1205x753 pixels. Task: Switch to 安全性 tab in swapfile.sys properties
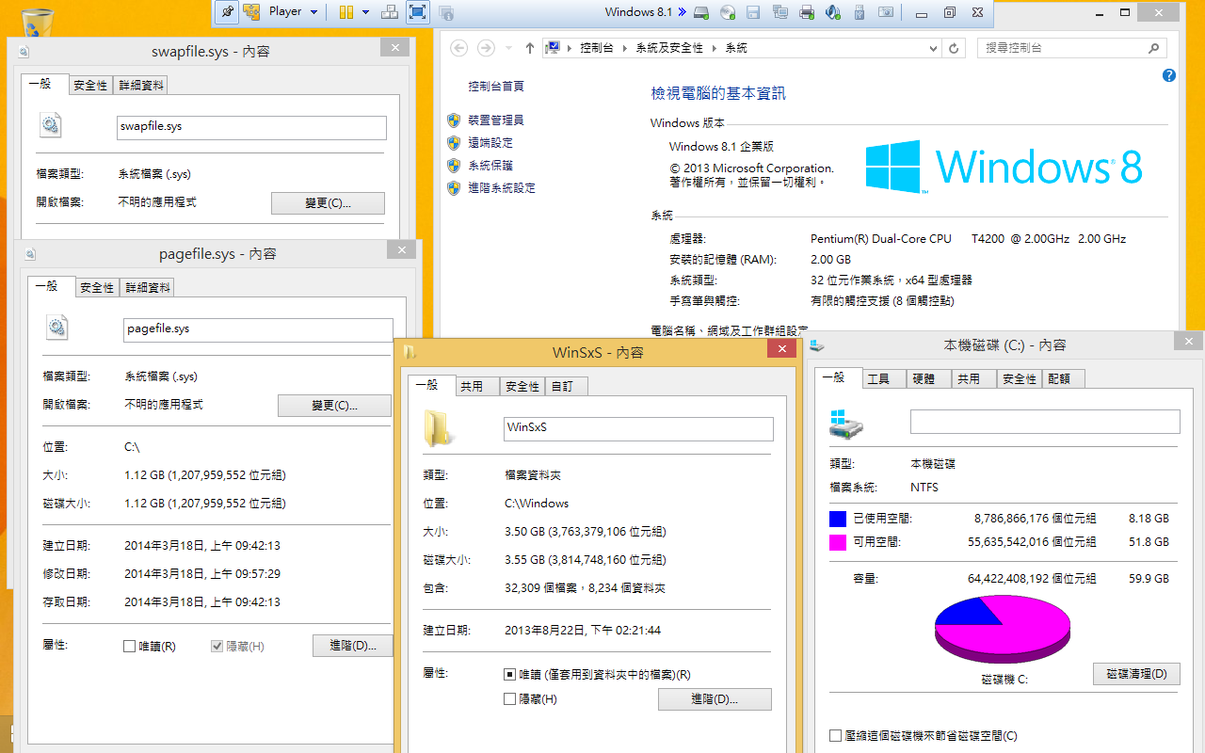90,86
